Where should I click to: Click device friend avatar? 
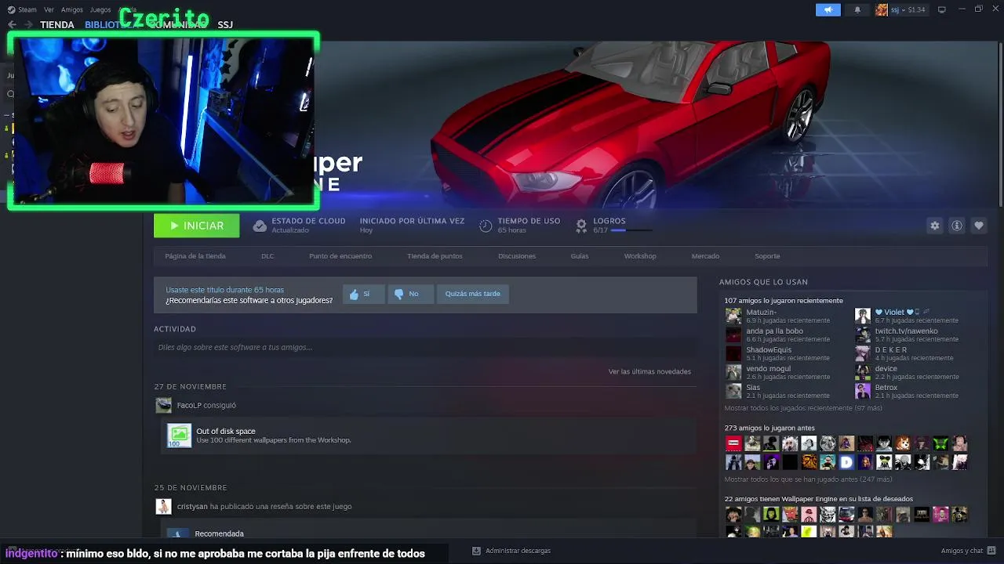click(x=863, y=372)
